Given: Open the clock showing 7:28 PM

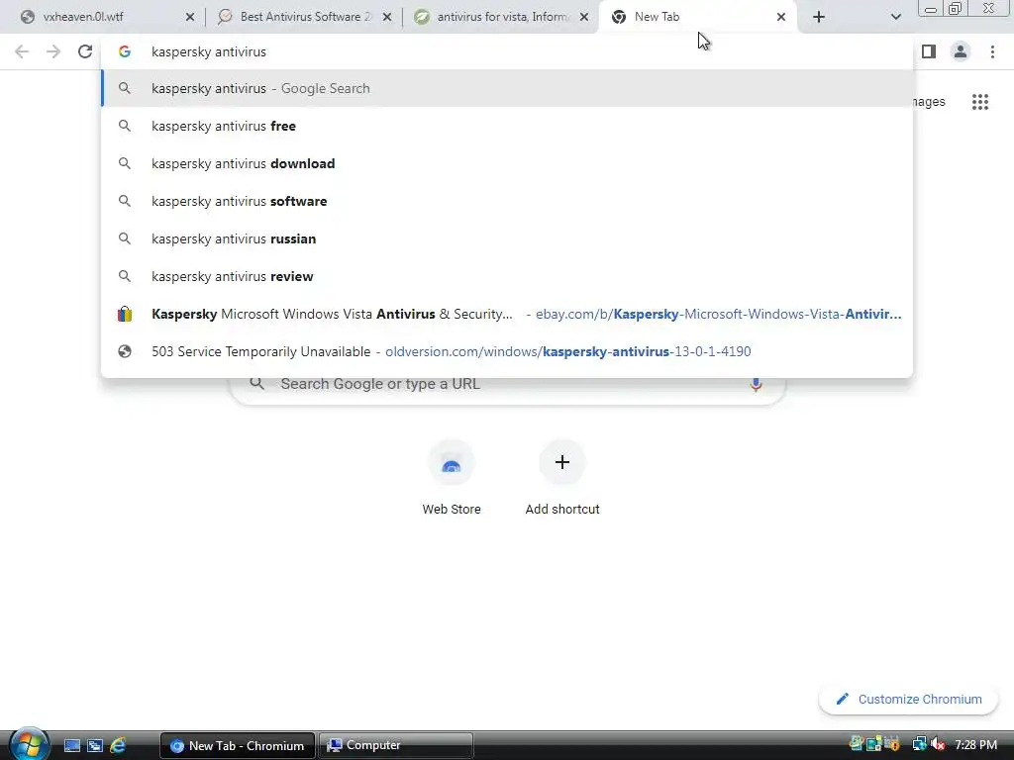Looking at the screenshot, I should click(975, 744).
